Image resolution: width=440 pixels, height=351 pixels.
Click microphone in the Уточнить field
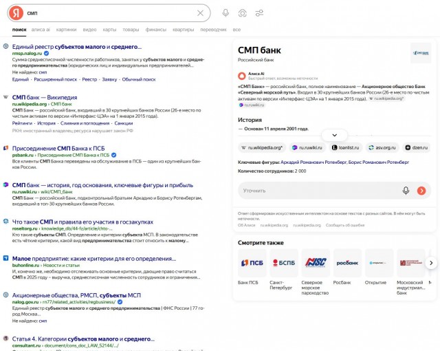pos(406,191)
